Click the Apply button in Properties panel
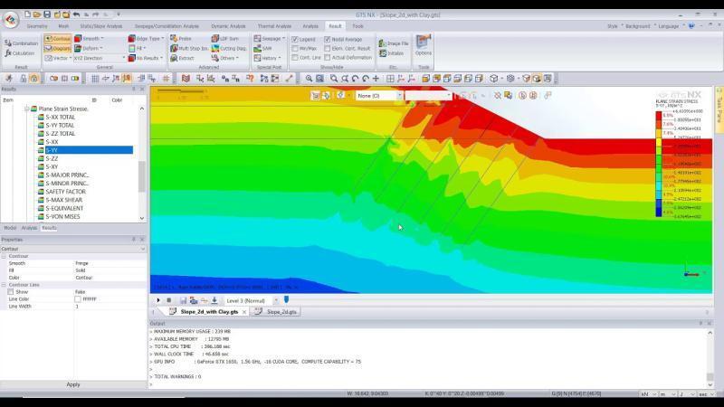 [x=73, y=384]
